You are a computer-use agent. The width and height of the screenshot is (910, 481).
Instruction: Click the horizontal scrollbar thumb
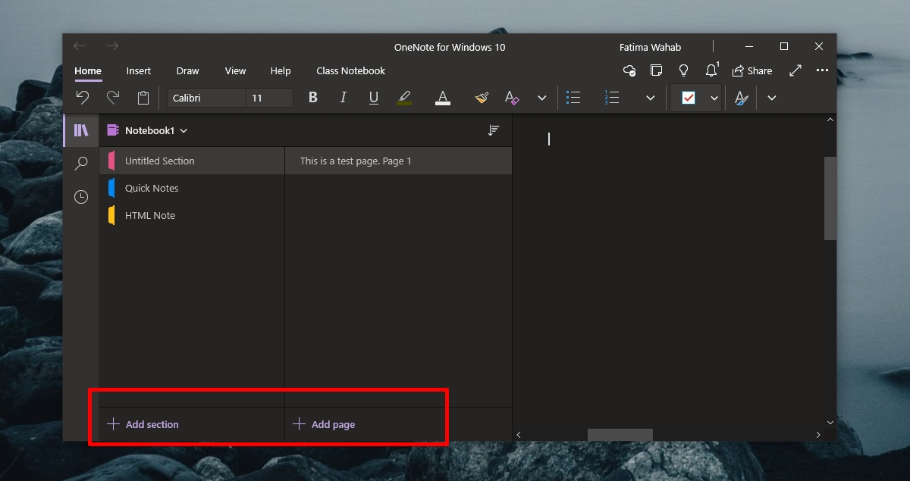point(620,435)
